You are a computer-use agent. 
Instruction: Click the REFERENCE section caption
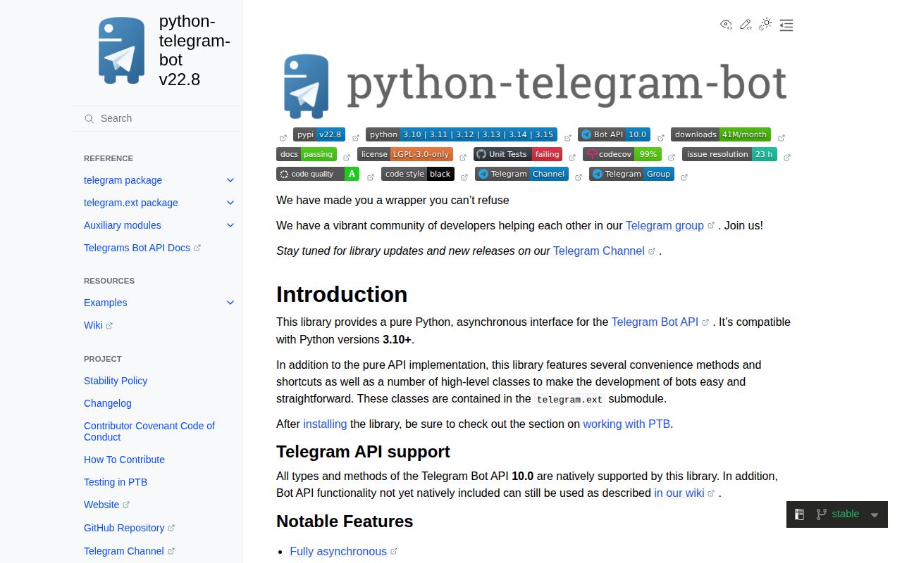[109, 158]
